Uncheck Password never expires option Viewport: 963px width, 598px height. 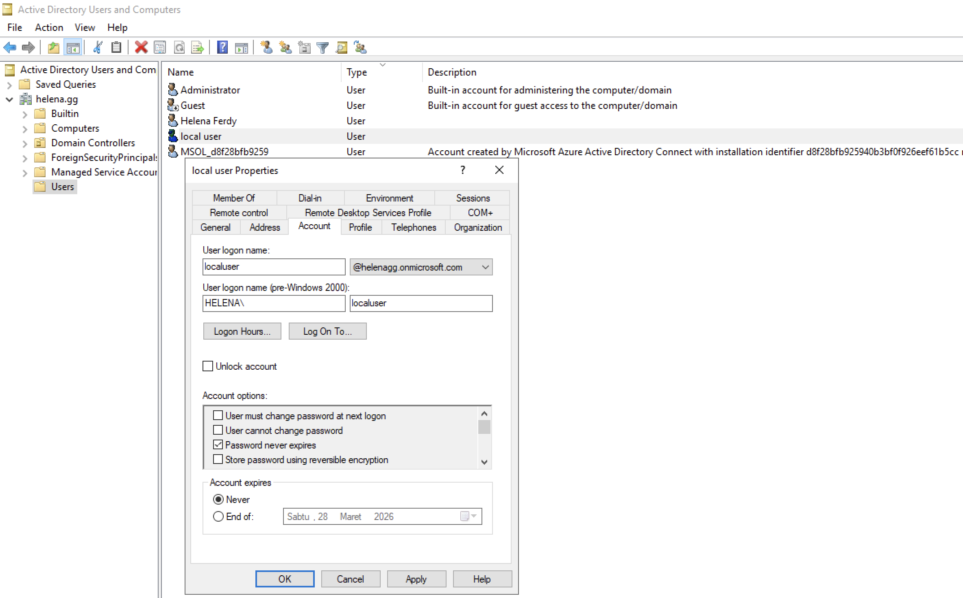(x=218, y=445)
